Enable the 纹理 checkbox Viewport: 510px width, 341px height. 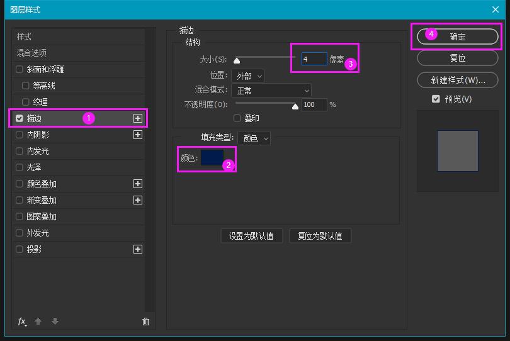tap(25, 102)
